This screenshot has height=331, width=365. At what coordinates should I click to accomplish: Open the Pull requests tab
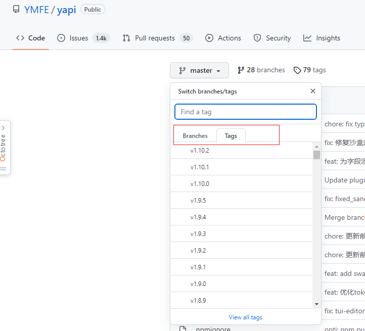(x=155, y=38)
